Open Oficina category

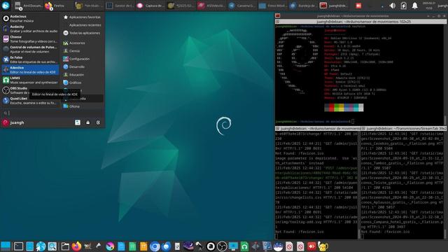(x=82, y=106)
